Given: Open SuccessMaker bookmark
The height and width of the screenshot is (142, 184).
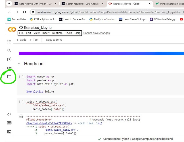Looking at the screenshot, I should 17,19.
